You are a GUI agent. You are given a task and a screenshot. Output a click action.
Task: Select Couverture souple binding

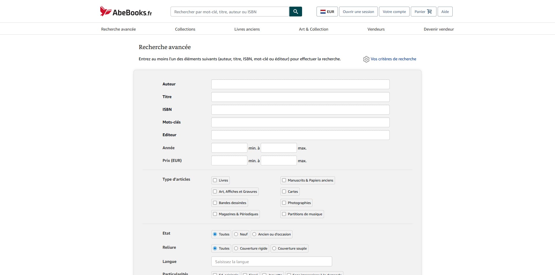[x=274, y=248]
